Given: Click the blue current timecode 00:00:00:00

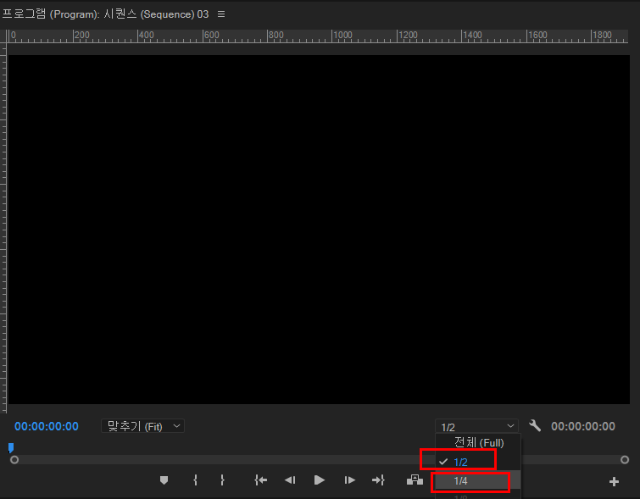Looking at the screenshot, I should [47, 426].
